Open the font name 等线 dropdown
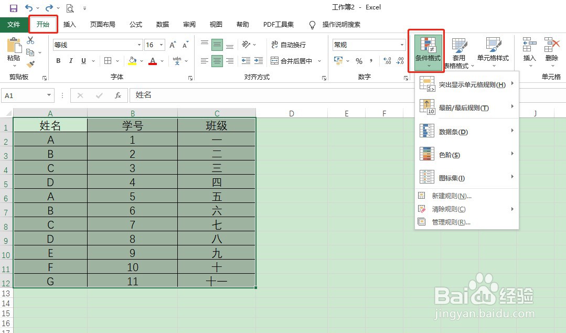Screen dimensions: 566x333 point(139,45)
